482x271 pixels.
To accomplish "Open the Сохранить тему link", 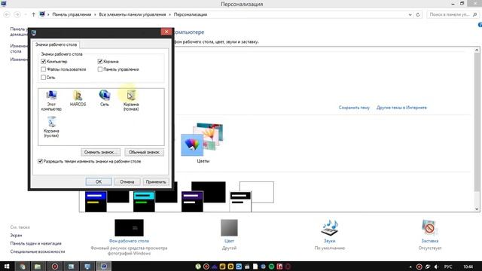I will (x=354, y=108).
